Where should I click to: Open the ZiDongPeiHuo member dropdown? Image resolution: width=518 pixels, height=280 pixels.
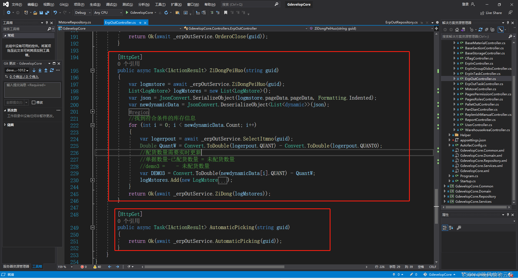371,29
